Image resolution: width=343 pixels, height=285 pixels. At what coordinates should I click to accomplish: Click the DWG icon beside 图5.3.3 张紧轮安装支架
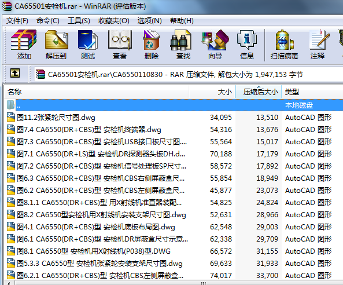[x=11, y=263]
